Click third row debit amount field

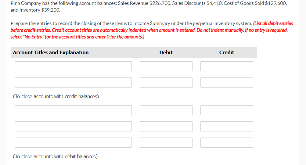point(166,110)
